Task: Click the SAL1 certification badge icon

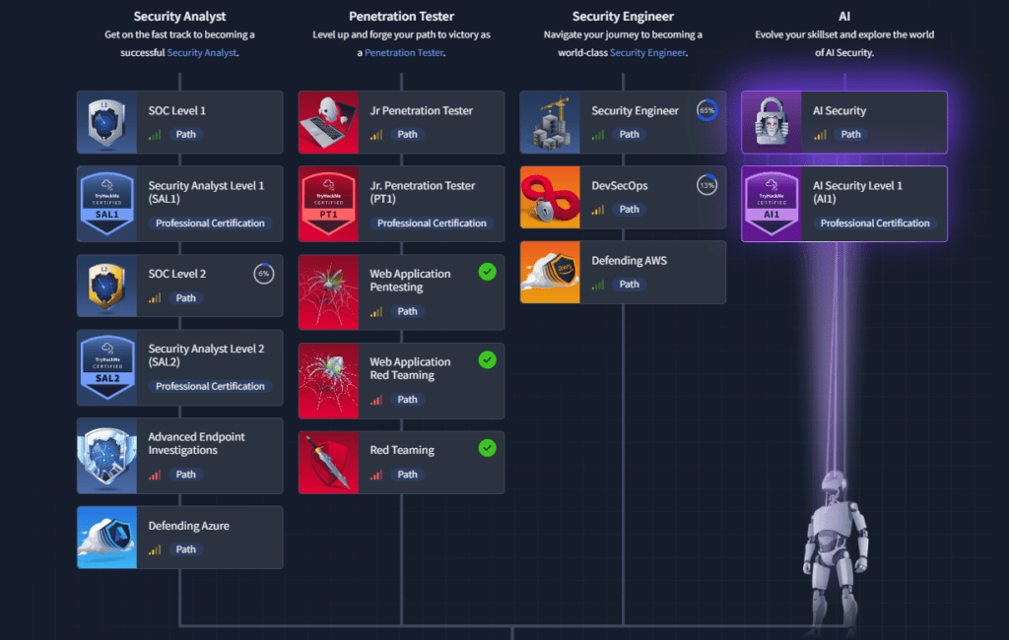Action: [106, 204]
